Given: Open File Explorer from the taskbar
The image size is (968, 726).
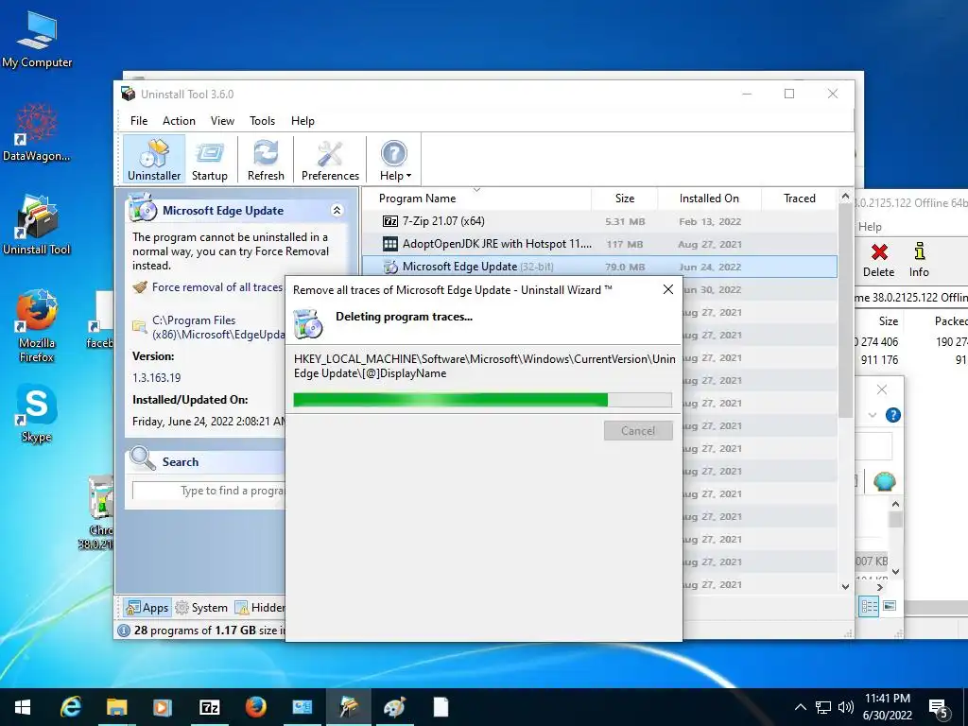Looking at the screenshot, I should click(x=116, y=707).
